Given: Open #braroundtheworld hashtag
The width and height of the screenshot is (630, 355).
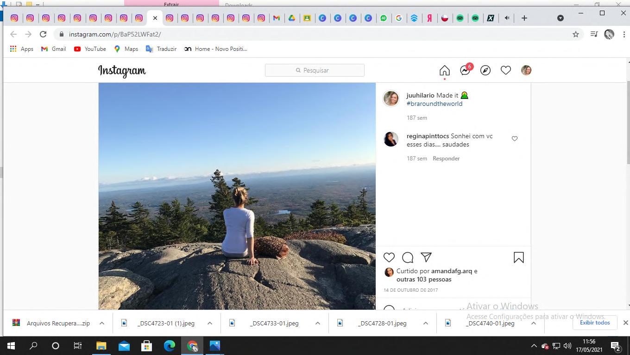Looking at the screenshot, I should [x=435, y=104].
